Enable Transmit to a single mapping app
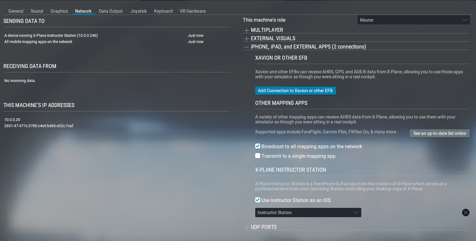 [258, 156]
